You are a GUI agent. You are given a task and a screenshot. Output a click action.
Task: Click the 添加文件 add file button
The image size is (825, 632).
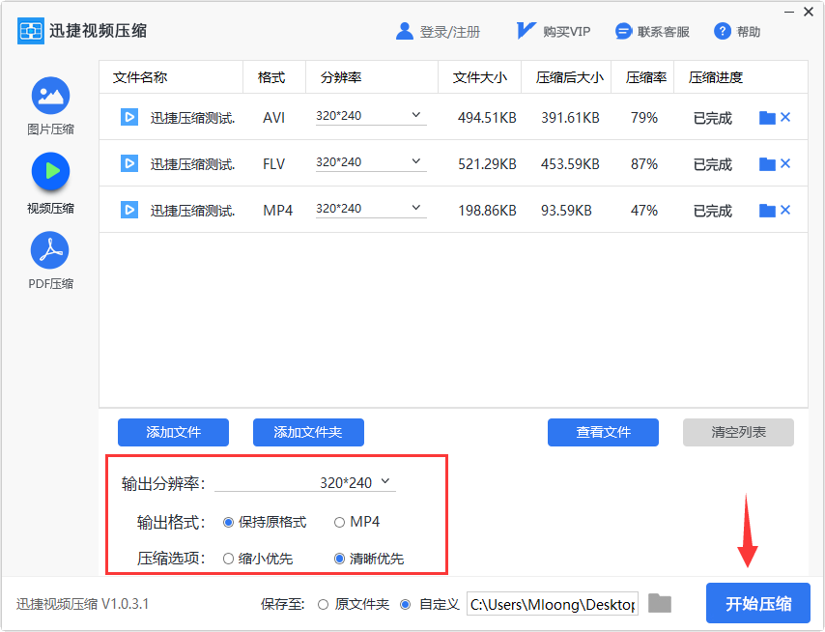pos(173,433)
